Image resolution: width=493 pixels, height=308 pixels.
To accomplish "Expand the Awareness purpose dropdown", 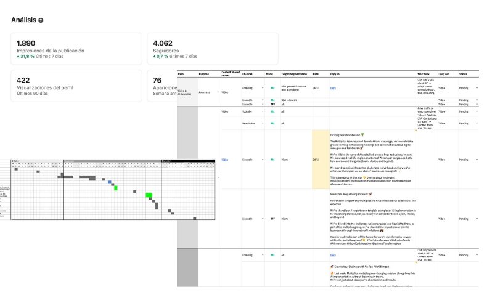I will pos(218,92).
